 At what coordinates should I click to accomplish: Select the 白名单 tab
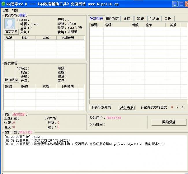tap(154, 19)
